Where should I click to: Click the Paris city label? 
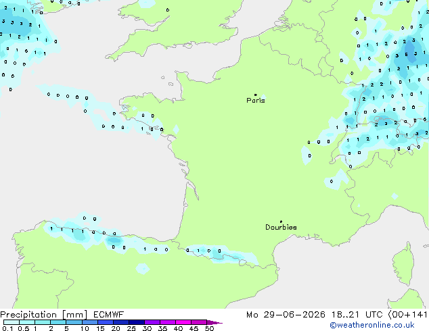point(256,101)
